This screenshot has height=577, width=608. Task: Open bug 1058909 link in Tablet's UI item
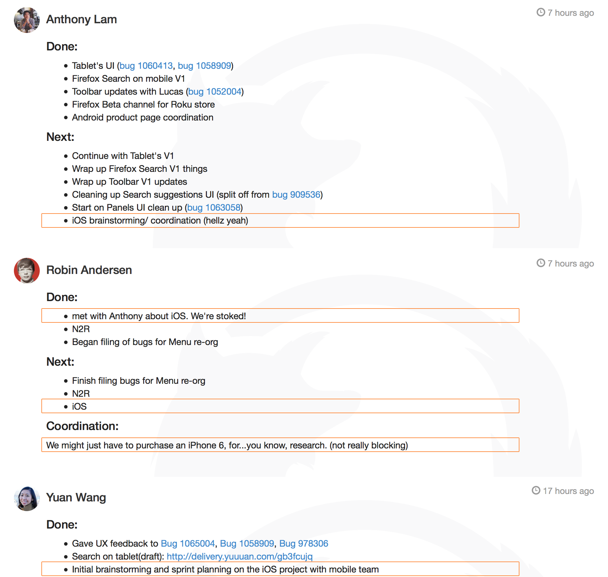point(204,66)
